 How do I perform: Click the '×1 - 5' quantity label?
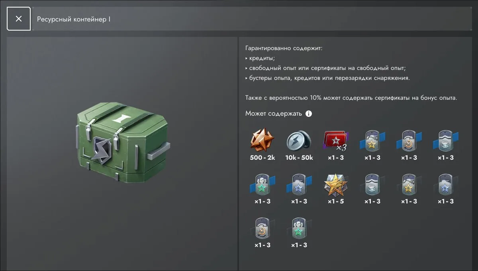pos(336,201)
